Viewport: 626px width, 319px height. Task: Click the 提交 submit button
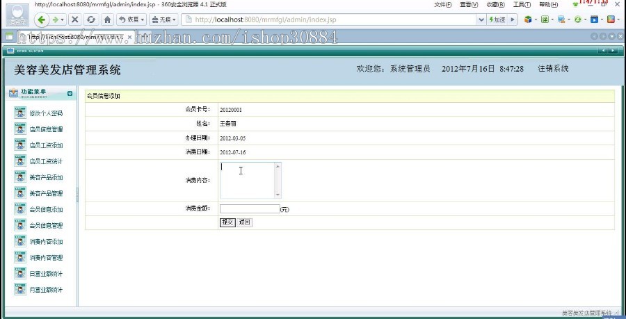pyautogui.click(x=227, y=222)
